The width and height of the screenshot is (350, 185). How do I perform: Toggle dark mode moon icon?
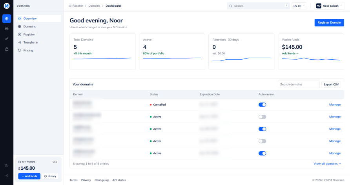pyautogui.click(x=7, y=166)
